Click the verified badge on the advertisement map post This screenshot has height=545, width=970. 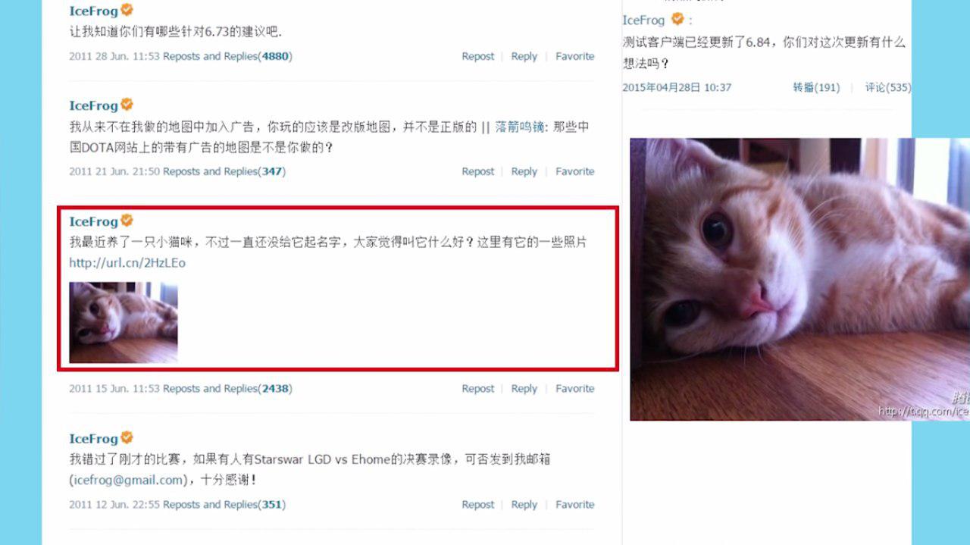[x=127, y=105]
